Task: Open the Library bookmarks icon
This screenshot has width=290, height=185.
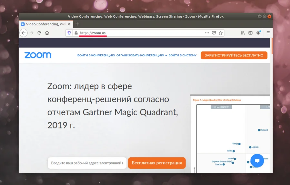Action: (243, 33)
